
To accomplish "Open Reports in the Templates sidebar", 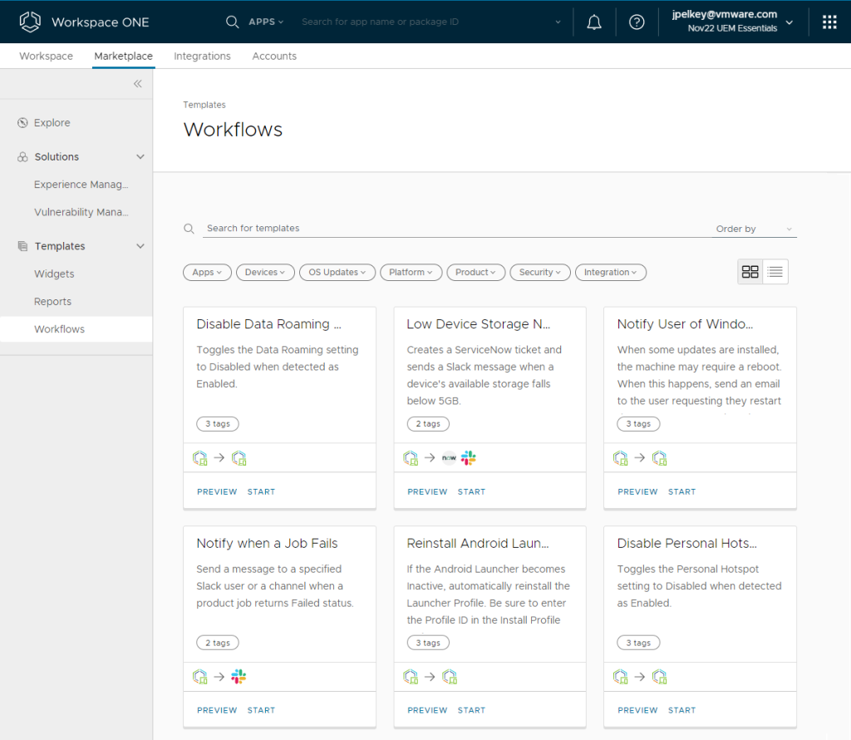I will pyautogui.click(x=52, y=302).
